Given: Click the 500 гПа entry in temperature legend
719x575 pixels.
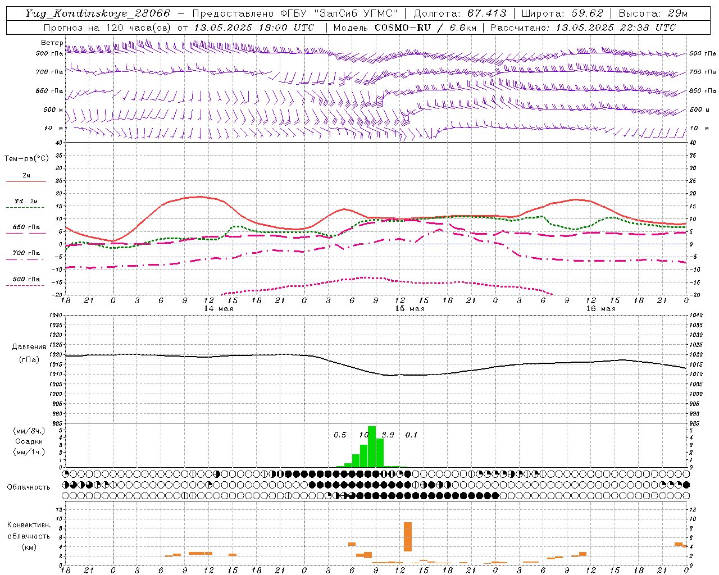Looking at the screenshot, I should [x=26, y=279].
